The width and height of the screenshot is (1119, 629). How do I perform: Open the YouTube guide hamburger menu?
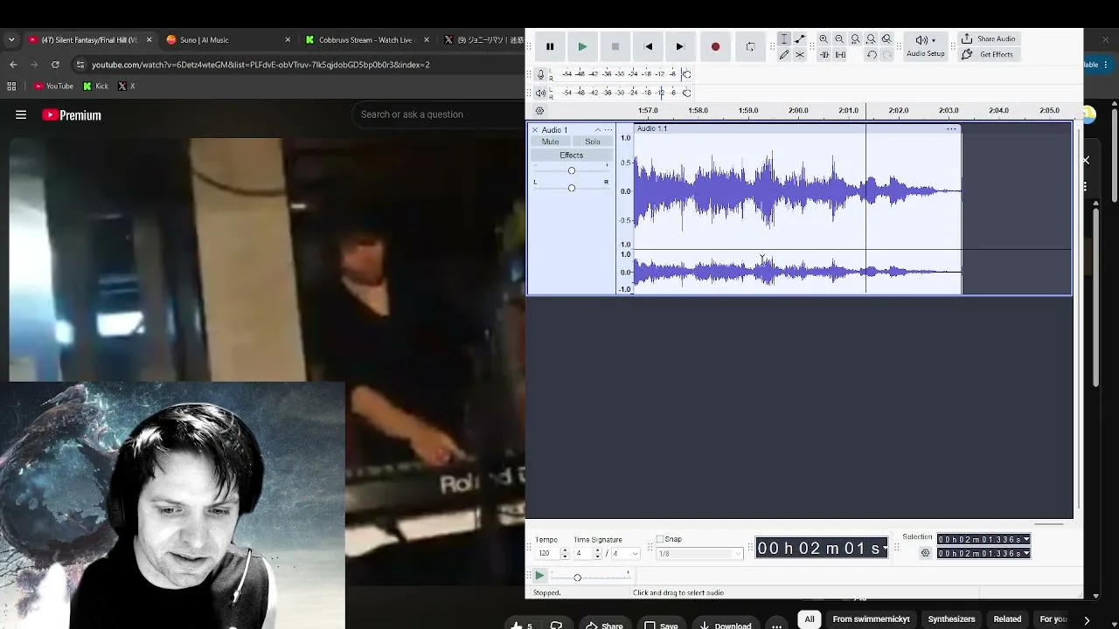[x=21, y=114]
